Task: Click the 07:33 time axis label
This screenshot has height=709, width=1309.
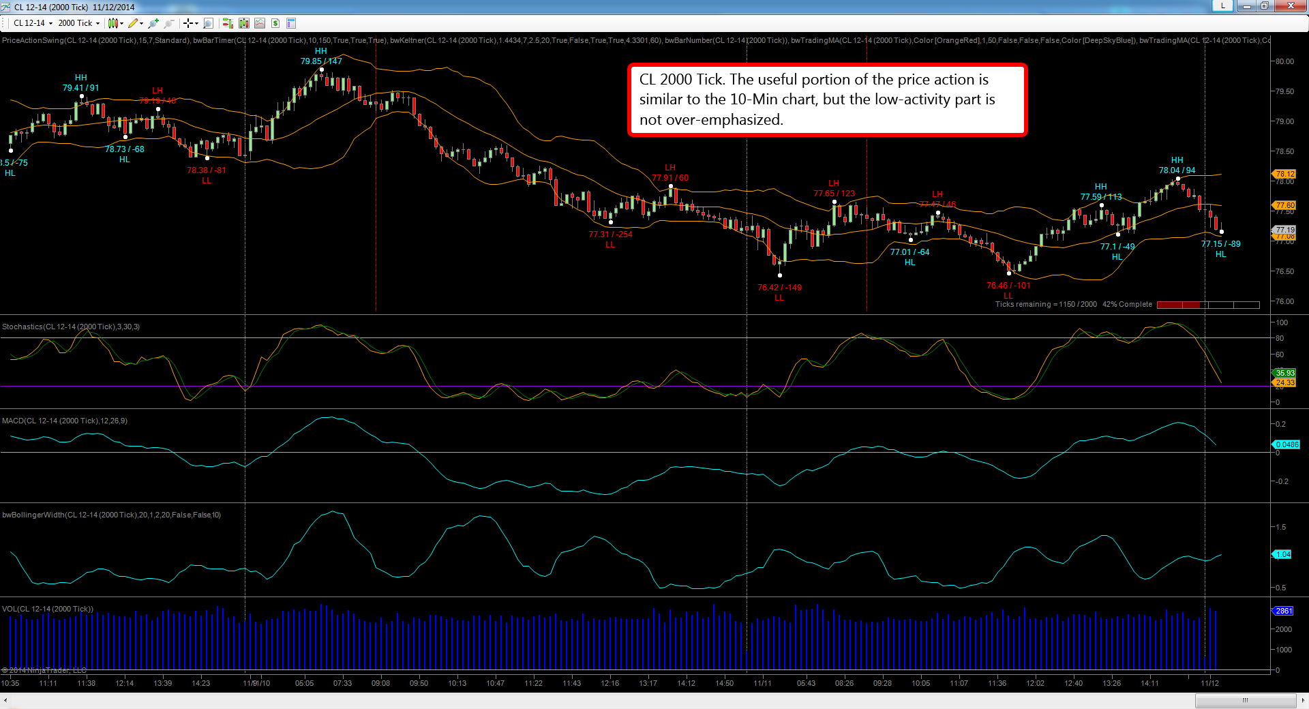Action: pos(342,683)
